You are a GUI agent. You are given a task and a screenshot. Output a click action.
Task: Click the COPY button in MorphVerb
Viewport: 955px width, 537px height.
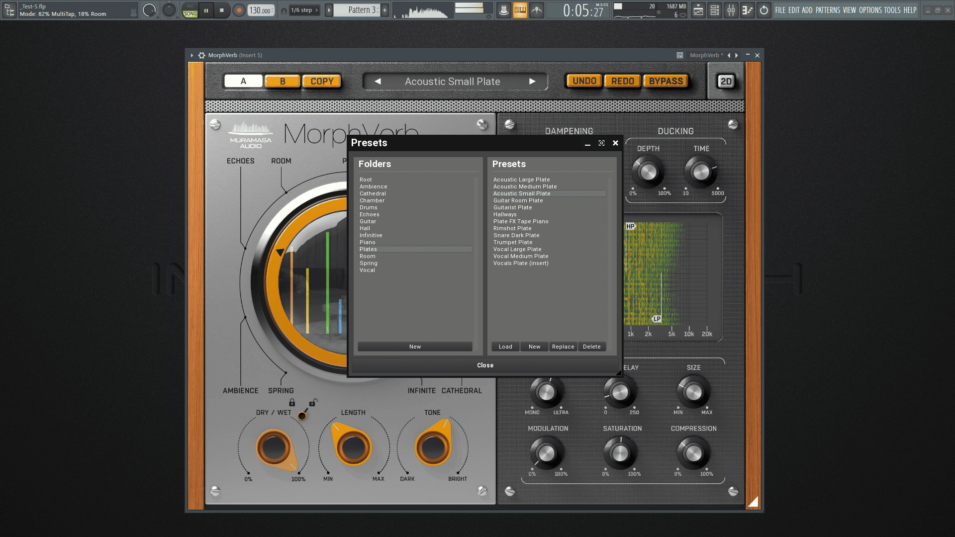pos(322,81)
